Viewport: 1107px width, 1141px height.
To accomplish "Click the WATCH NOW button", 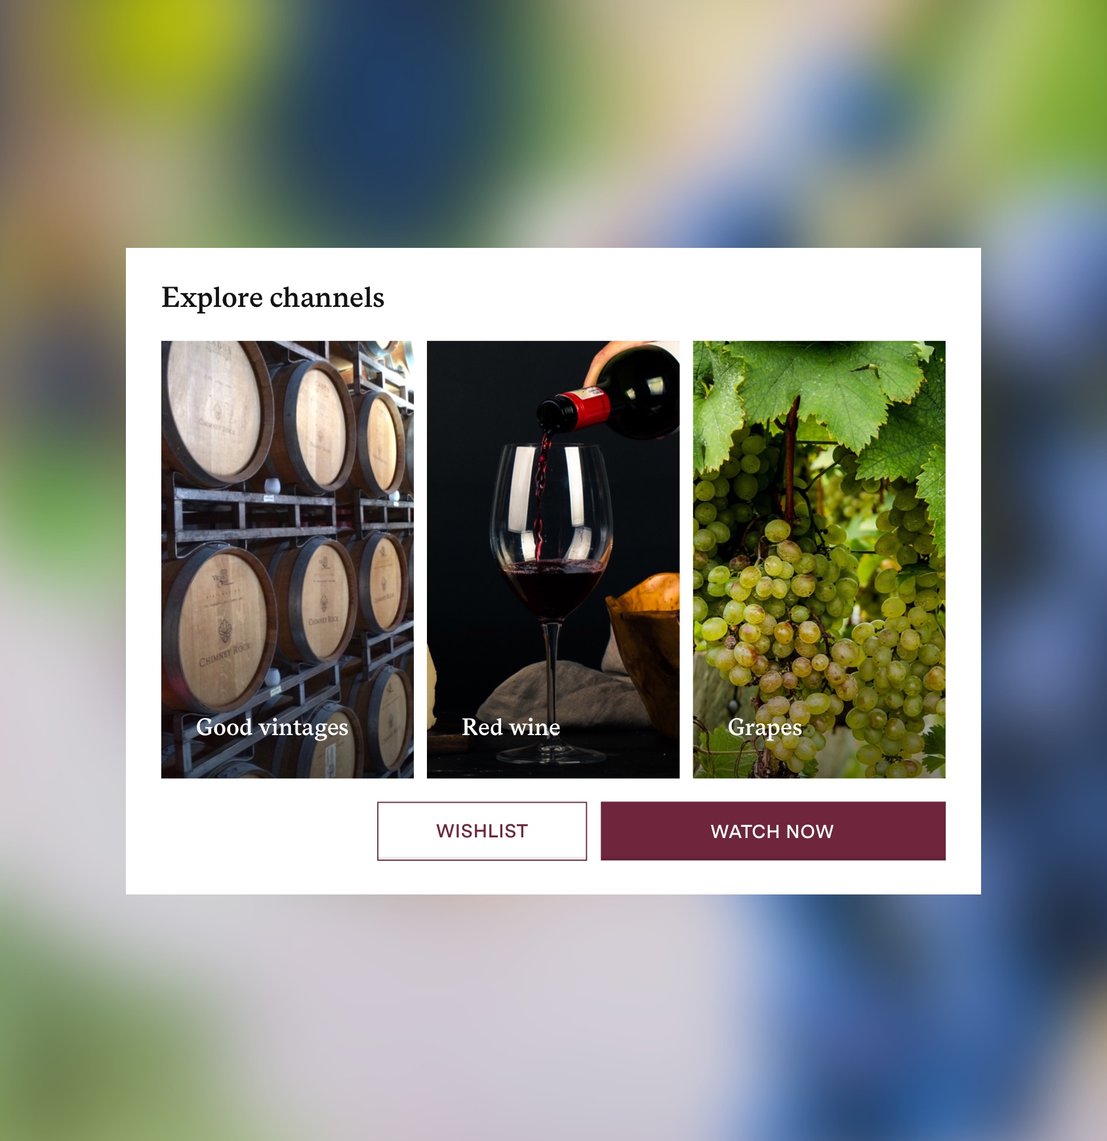I will 773,831.
